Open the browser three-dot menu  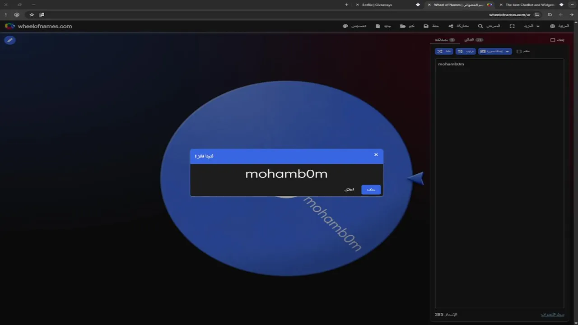click(5, 14)
